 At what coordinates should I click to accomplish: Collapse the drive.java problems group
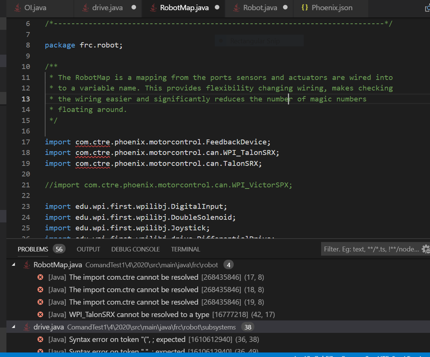pyautogui.click(x=13, y=327)
